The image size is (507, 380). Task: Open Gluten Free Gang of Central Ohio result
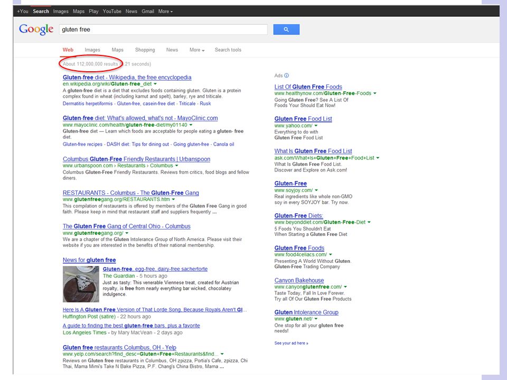pyautogui.click(x=126, y=226)
